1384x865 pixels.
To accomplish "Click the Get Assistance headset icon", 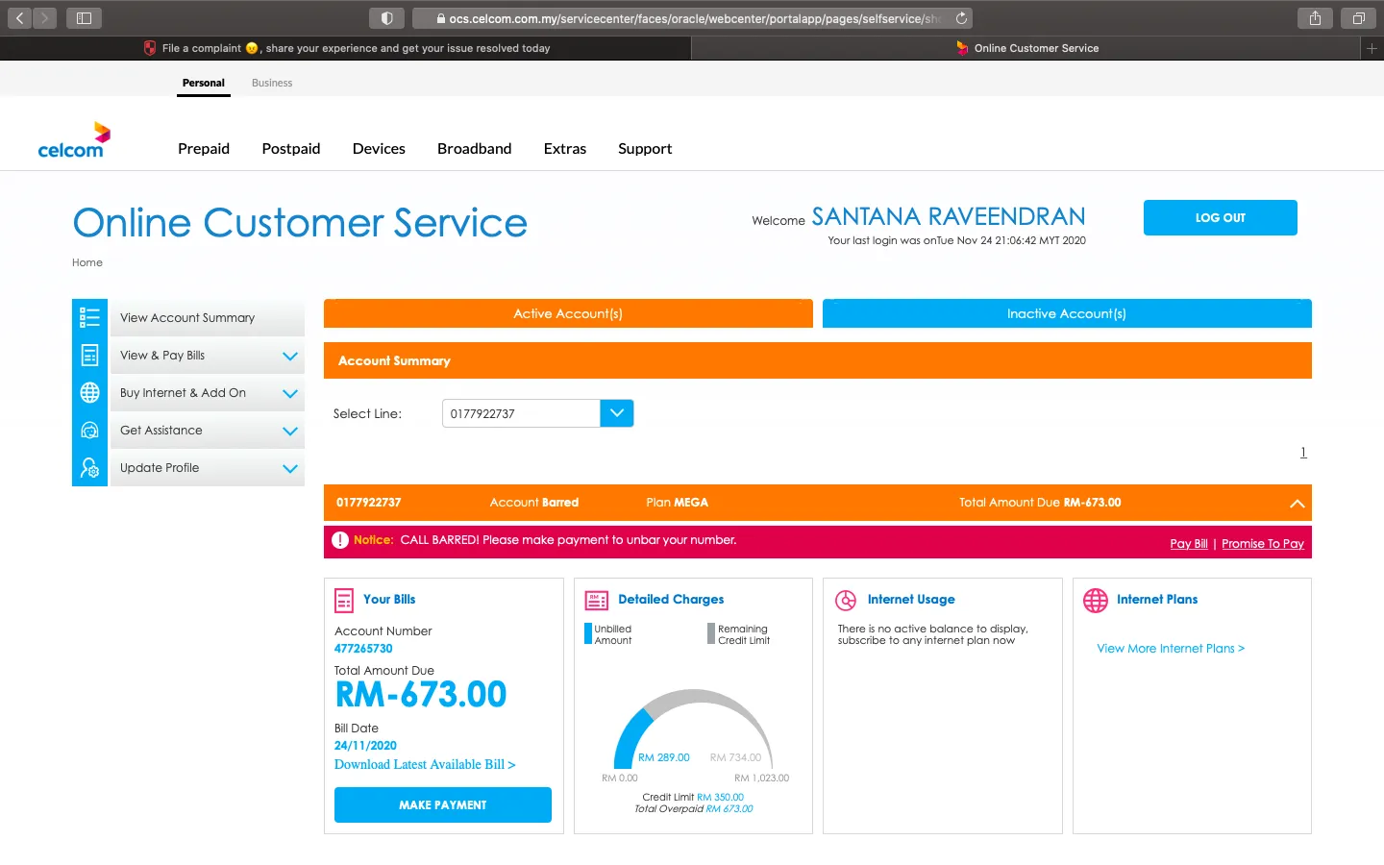I will 89,431.
